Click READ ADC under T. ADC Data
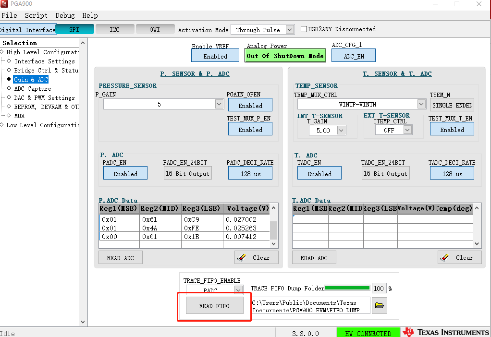The width and height of the screenshot is (491, 337). tap(314, 257)
